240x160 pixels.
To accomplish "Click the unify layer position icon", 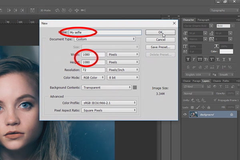I will click(x=193, y=100).
